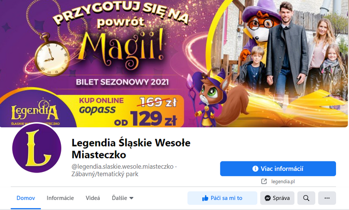Image resolution: width=349 pixels, height=210 pixels.
Task: Click the thumbs-up icon on Páči sa mi to
Action: coord(205,198)
